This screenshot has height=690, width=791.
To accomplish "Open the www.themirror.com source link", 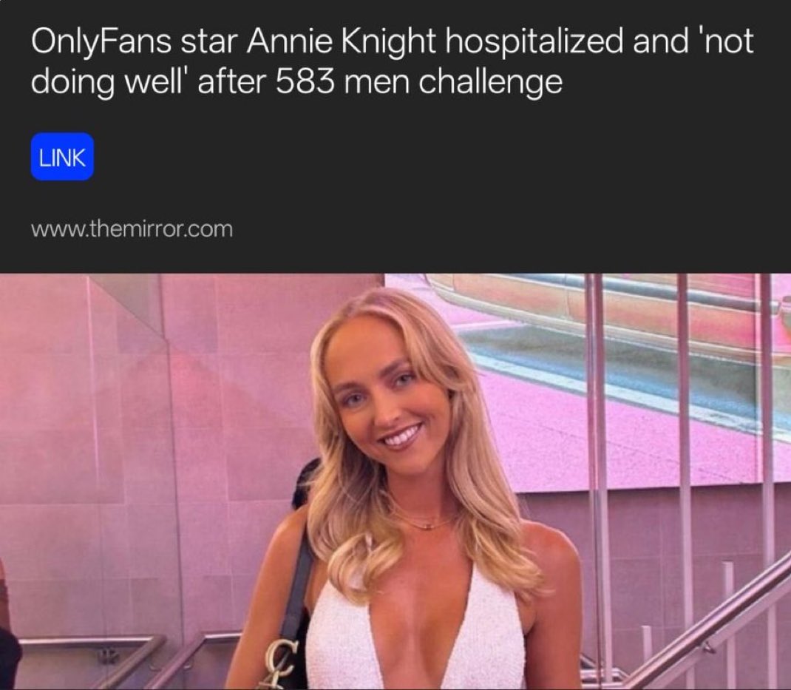I will (132, 229).
